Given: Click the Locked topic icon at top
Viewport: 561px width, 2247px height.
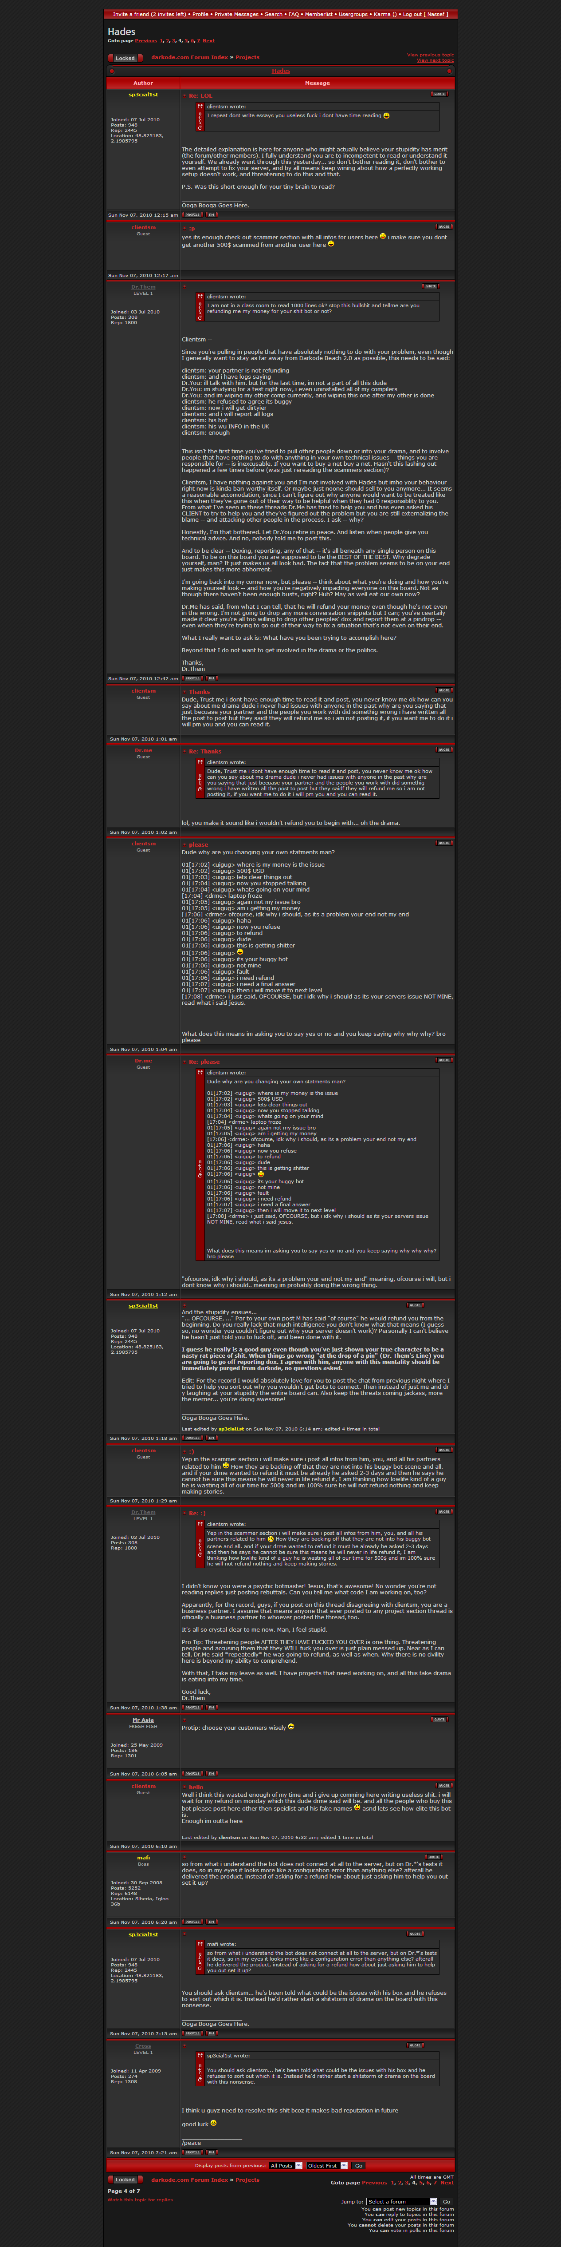Looking at the screenshot, I should click(x=125, y=59).
